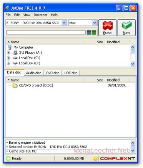Screen dimensions: 143x168
Task: Click the 0.00/0.00 MB status text
Action: (x=74, y=159)
